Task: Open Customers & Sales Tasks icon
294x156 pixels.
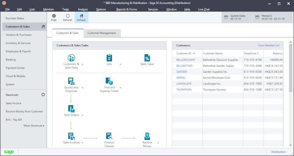Action: [x=71, y=58]
